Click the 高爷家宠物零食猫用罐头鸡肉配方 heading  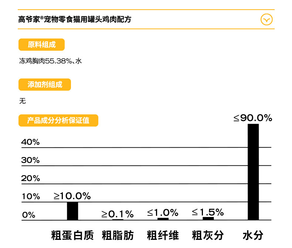click(x=75, y=19)
